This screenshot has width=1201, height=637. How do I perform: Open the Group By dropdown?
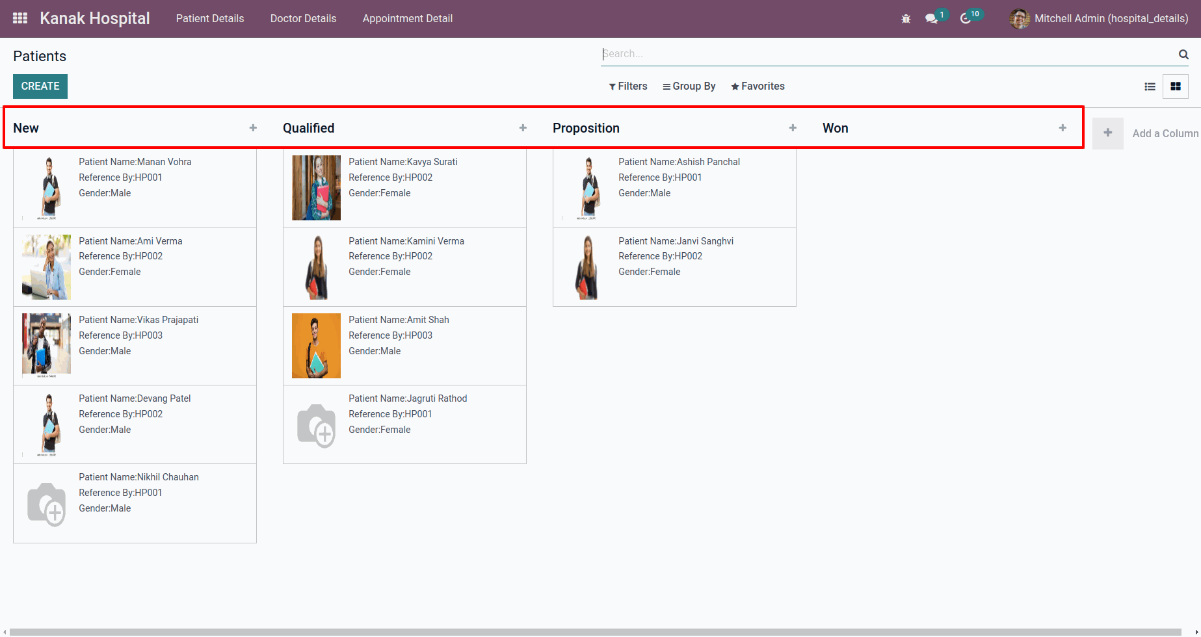coord(689,86)
